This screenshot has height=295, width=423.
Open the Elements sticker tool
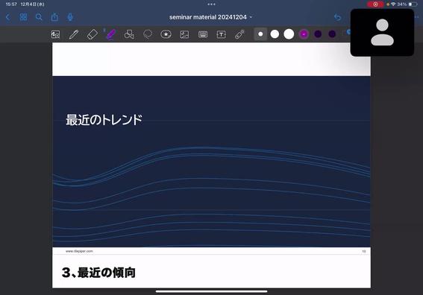tap(166, 34)
